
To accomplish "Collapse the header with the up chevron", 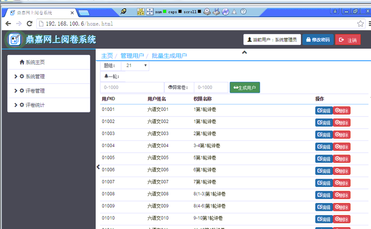I will click(244, 52).
